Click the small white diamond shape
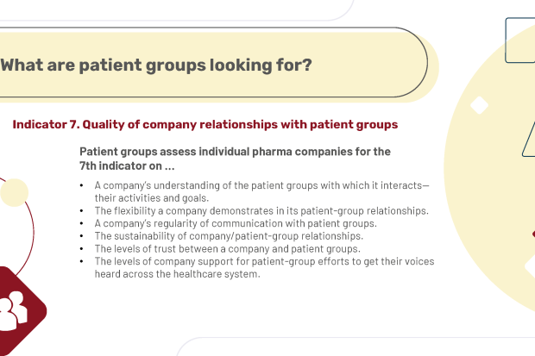 (479, 105)
